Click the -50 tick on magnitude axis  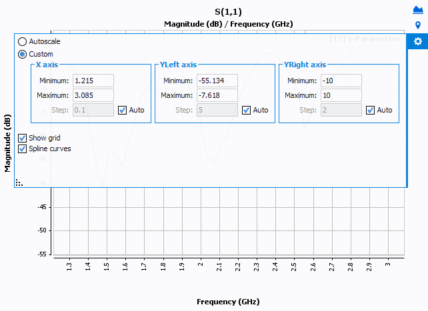(42, 230)
